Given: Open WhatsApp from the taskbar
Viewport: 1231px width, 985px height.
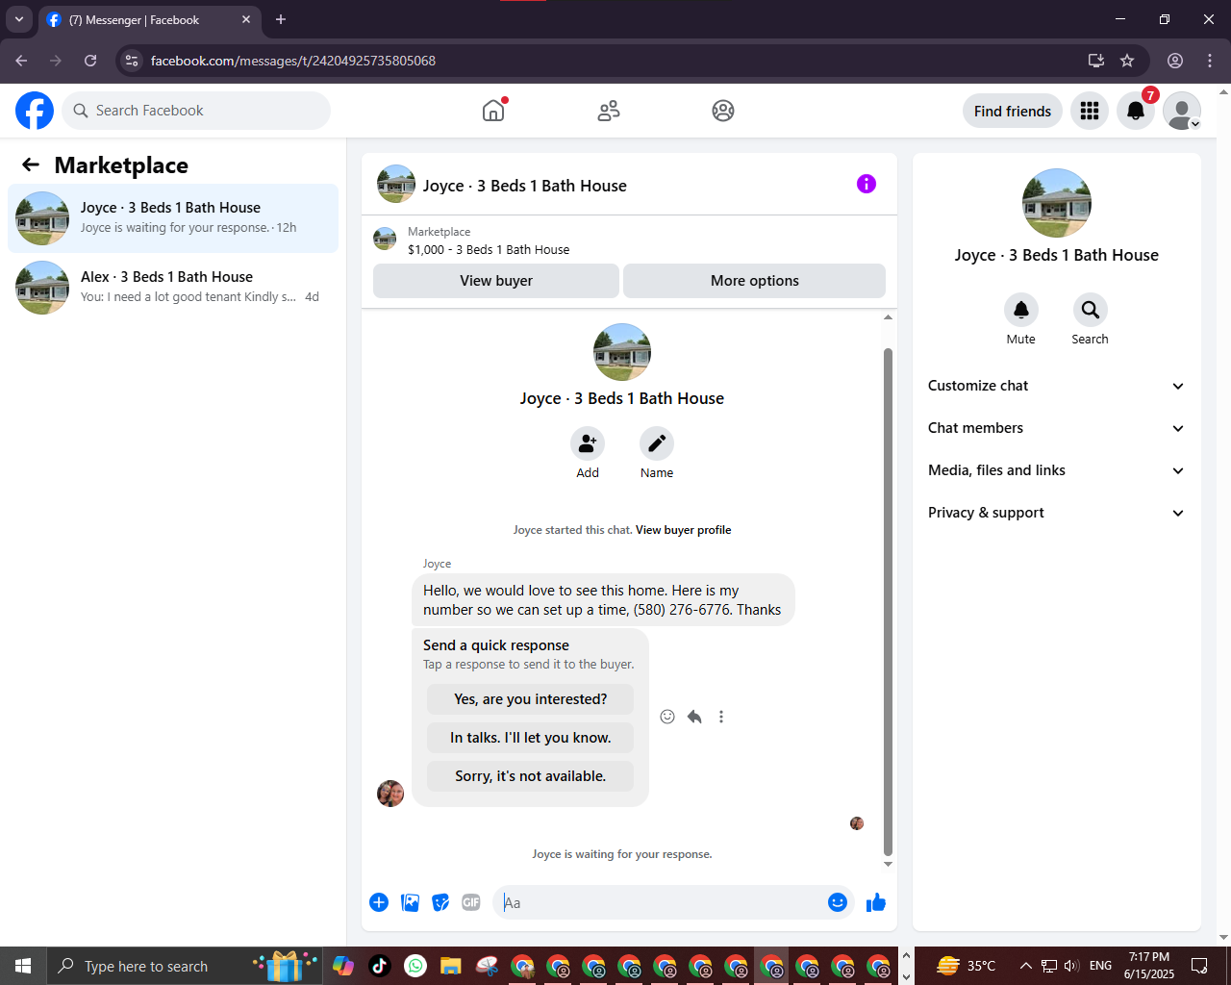Looking at the screenshot, I should (415, 966).
